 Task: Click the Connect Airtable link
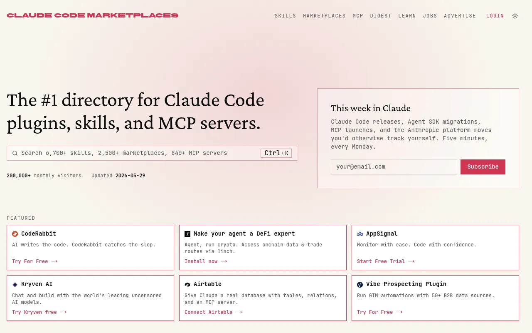tap(213, 312)
